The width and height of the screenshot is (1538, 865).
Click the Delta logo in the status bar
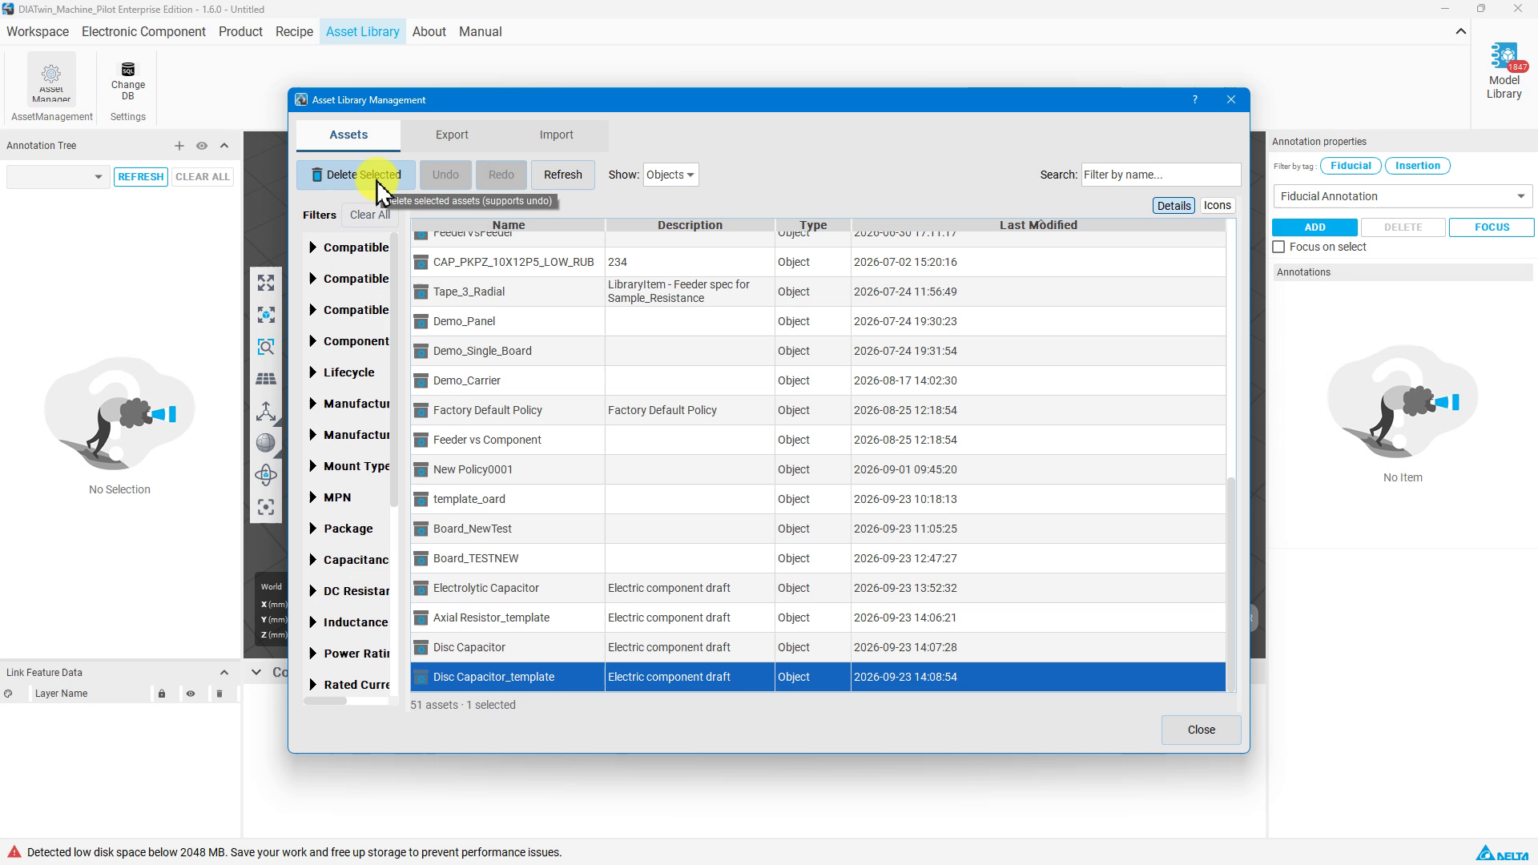(x=1502, y=853)
